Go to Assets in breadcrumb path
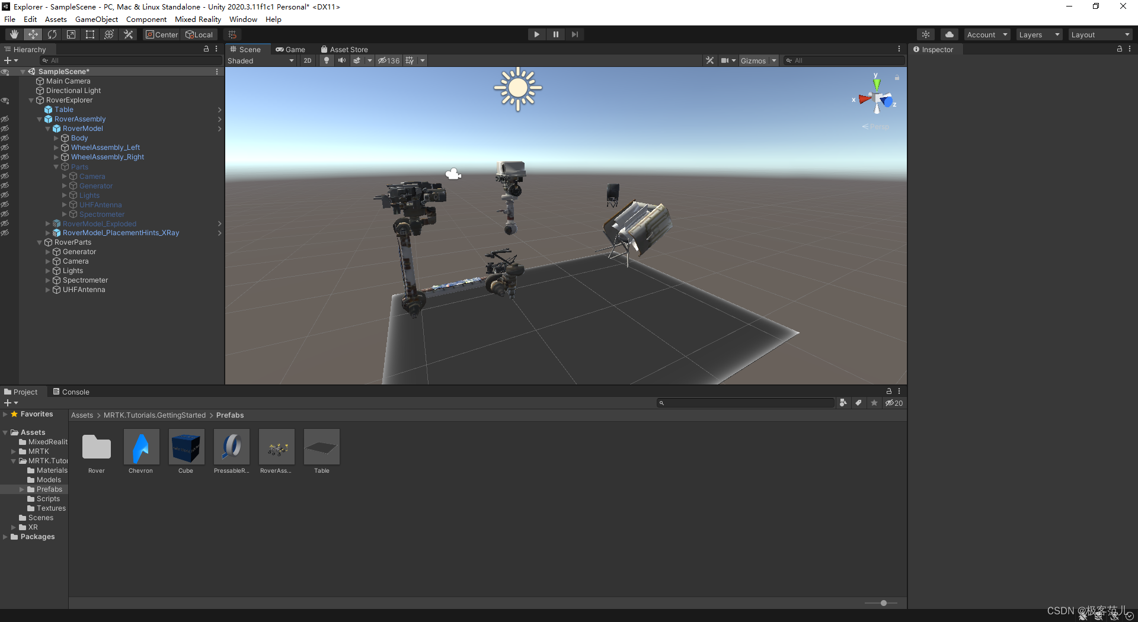This screenshot has height=622, width=1138. click(82, 415)
